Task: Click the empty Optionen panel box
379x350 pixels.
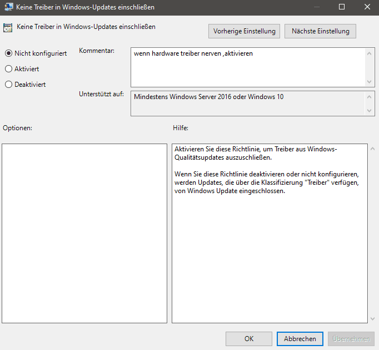Action: tap(84, 233)
